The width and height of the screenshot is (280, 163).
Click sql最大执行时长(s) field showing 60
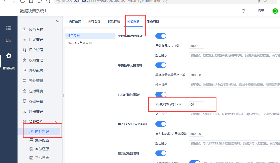tap(197, 104)
